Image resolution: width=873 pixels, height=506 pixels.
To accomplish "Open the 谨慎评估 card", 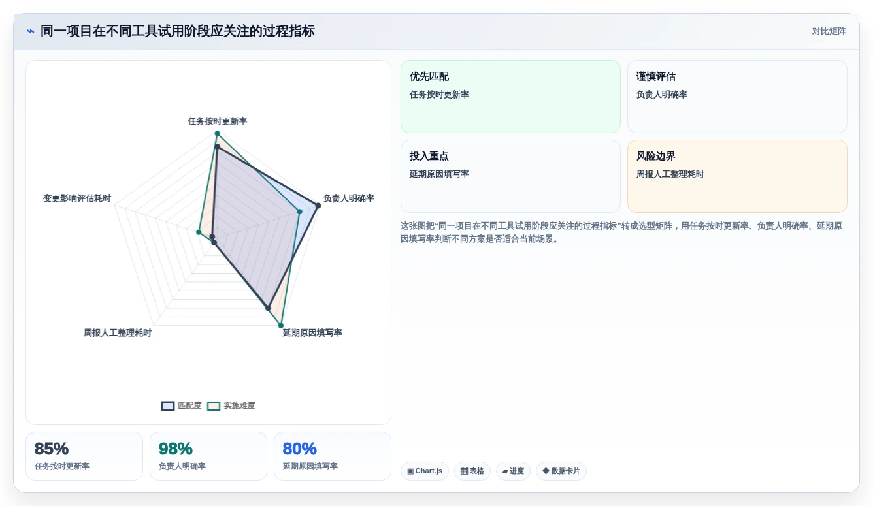I will pos(737,97).
